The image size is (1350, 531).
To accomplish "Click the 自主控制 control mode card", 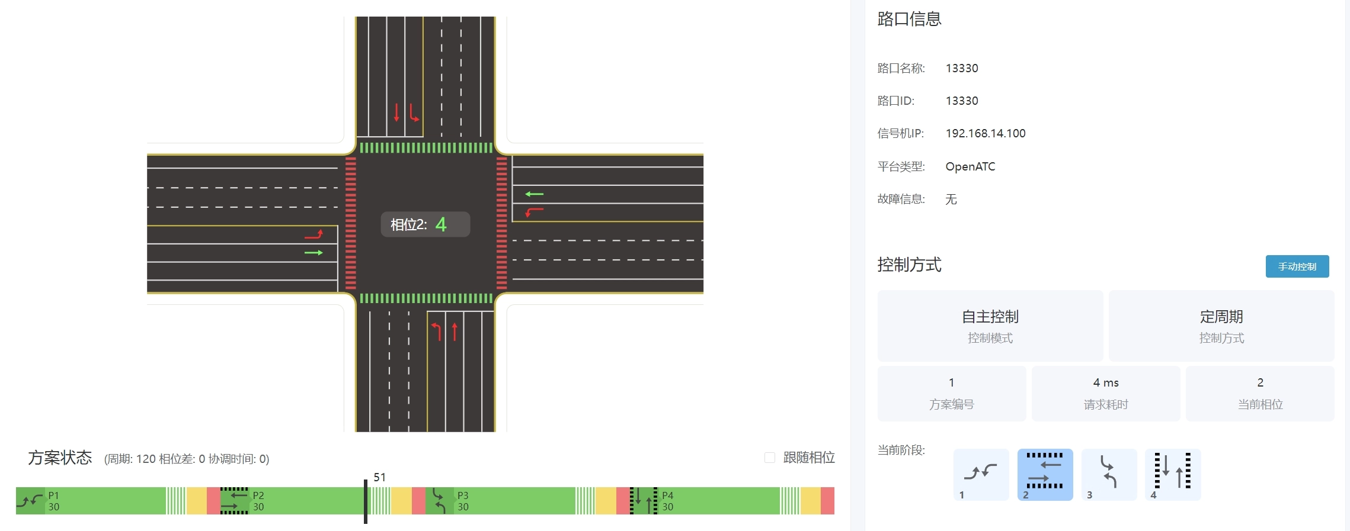I will point(990,326).
